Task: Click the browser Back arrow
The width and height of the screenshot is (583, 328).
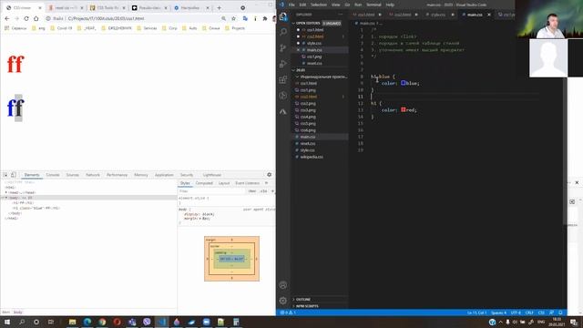Action: point(7,18)
